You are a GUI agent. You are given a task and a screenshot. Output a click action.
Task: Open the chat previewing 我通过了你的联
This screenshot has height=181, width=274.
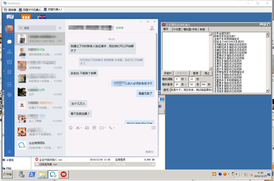[40, 105]
